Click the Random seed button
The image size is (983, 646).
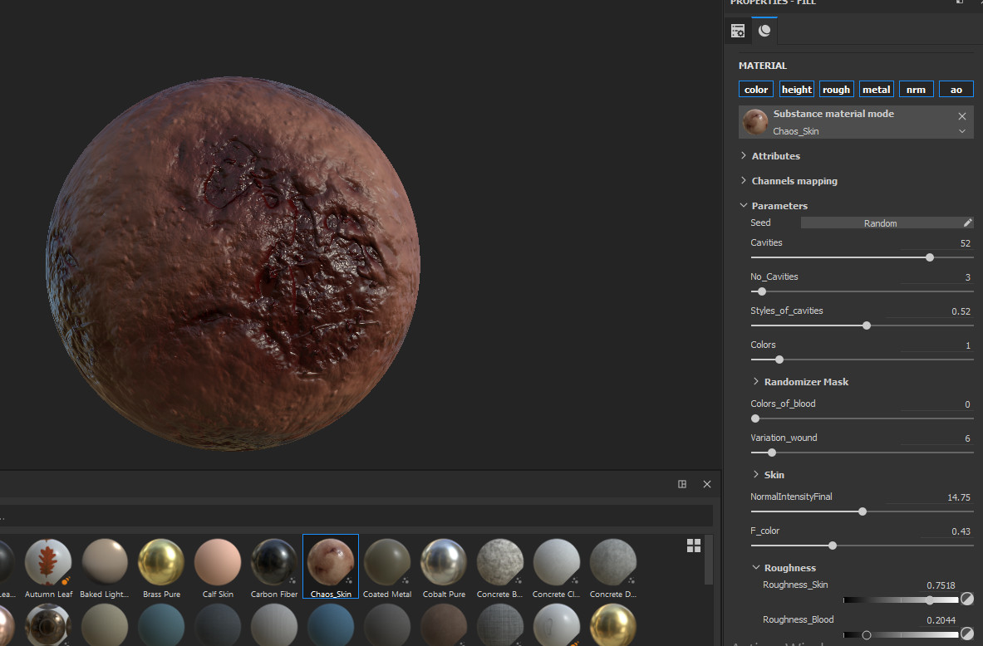(x=880, y=223)
